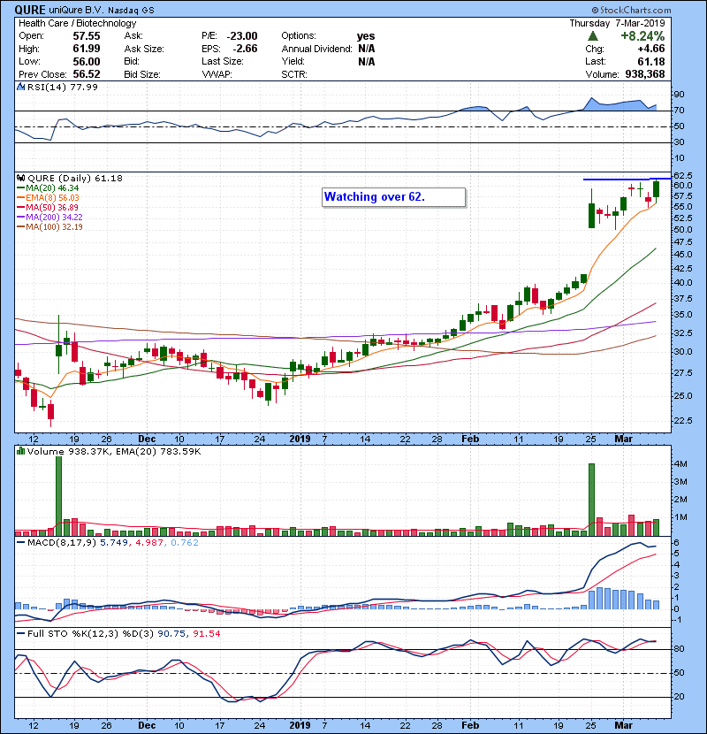The image size is (707, 734).
Task: Click the blue resistance line near 62
Action: pos(627,179)
